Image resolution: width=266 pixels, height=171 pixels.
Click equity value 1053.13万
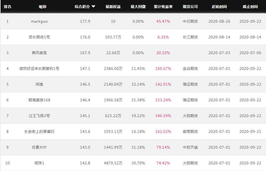pos(113,131)
